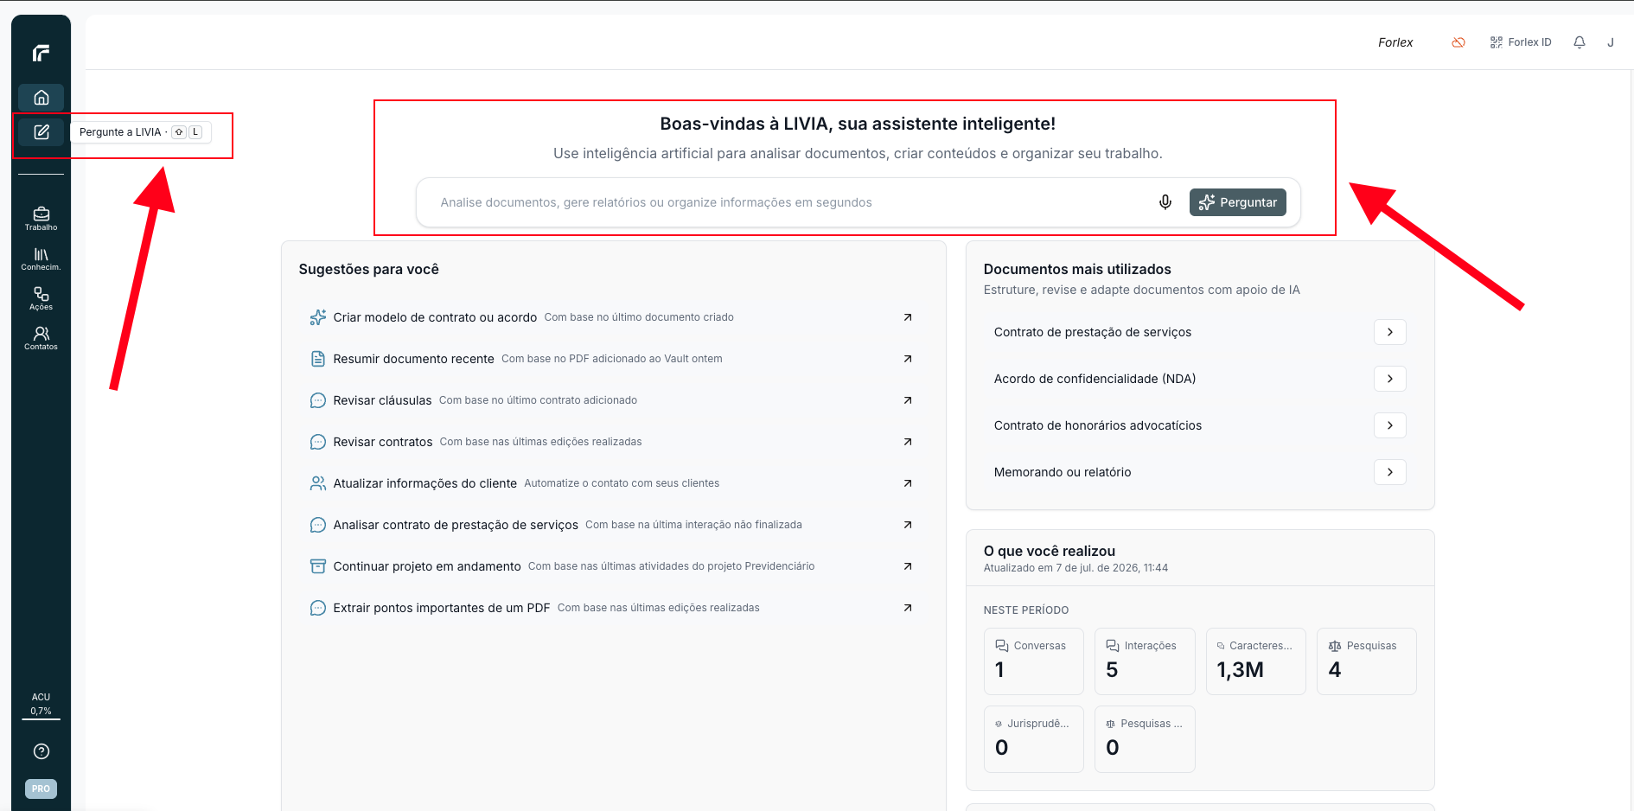
Task: Click arrow icon for Revisar contratos
Action: (908, 442)
